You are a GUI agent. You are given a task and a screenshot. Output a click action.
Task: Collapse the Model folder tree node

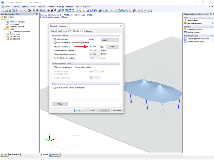point(5,29)
